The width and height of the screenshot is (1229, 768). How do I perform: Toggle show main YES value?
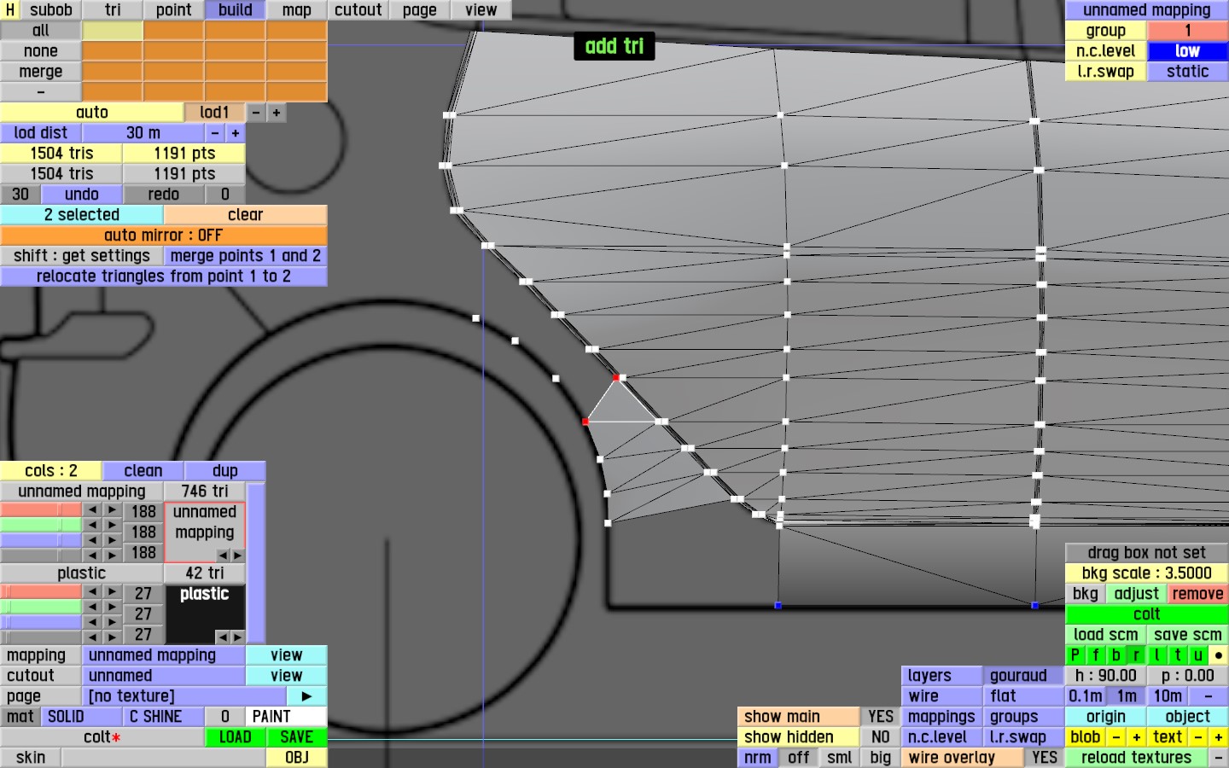click(x=881, y=717)
